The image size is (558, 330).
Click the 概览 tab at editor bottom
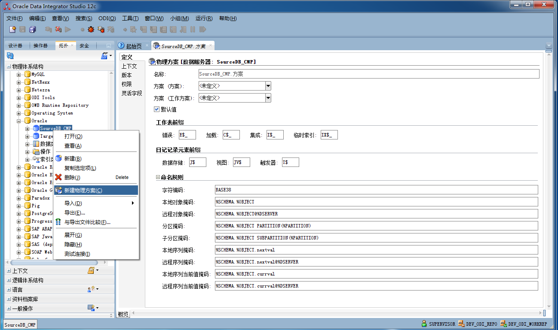(123, 314)
